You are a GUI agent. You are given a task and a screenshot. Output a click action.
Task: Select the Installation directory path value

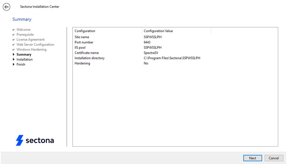click(x=172, y=58)
